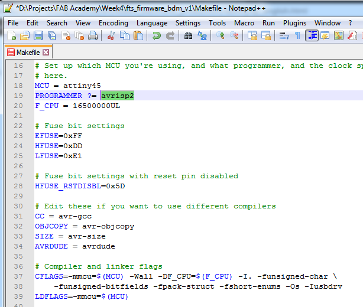Click LFUSE=0xE1 on line 25
The width and height of the screenshot is (363, 307).
pos(59,156)
